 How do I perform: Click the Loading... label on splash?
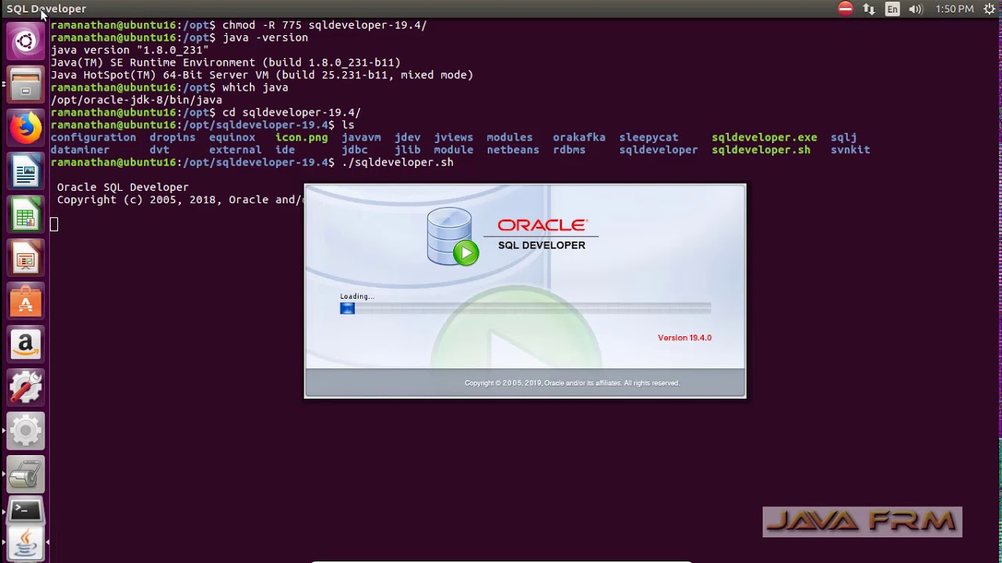(x=357, y=296)
